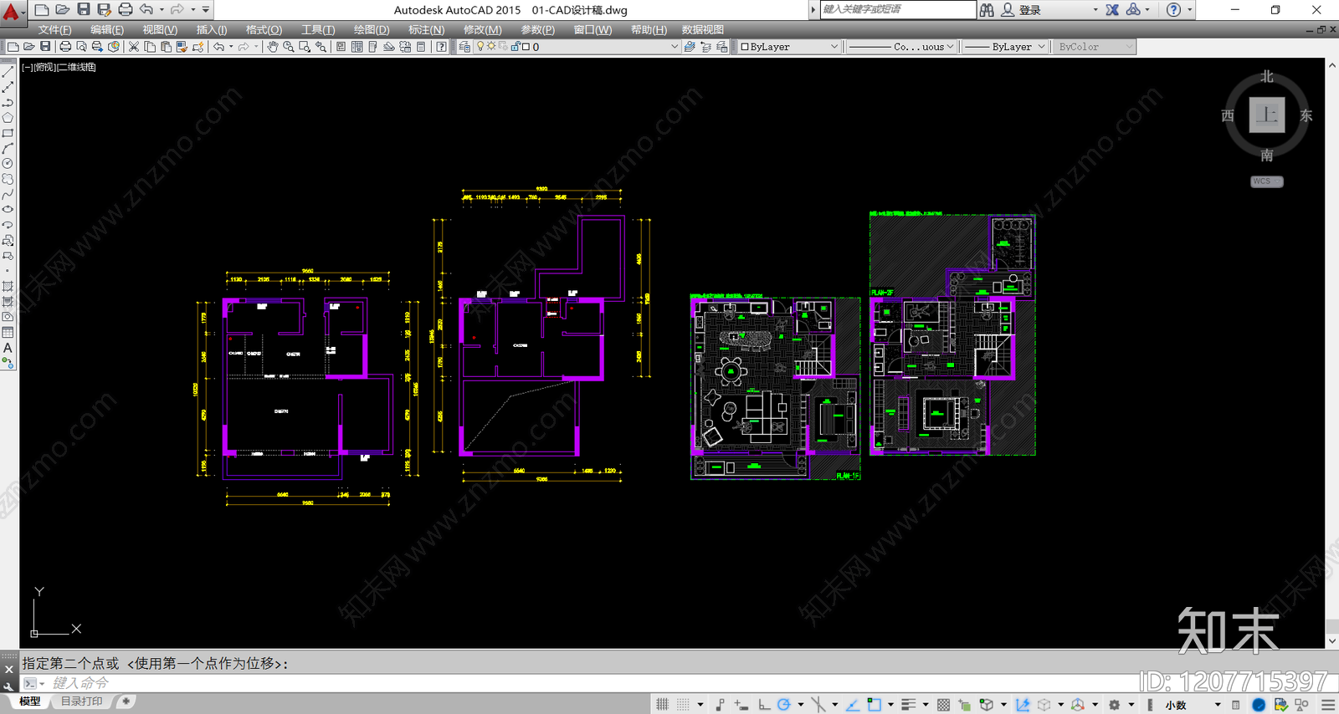The height and width of the screenshot is (714, 1339).
Task: Click the Cut scissors icon
Action: 133,47
